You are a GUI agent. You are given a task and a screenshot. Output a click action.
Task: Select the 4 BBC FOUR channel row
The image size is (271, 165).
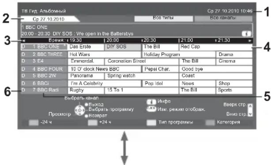[x=44, y=69]
